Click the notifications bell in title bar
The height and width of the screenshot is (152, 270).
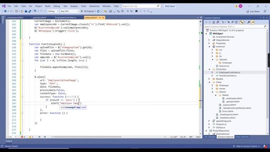236,6
